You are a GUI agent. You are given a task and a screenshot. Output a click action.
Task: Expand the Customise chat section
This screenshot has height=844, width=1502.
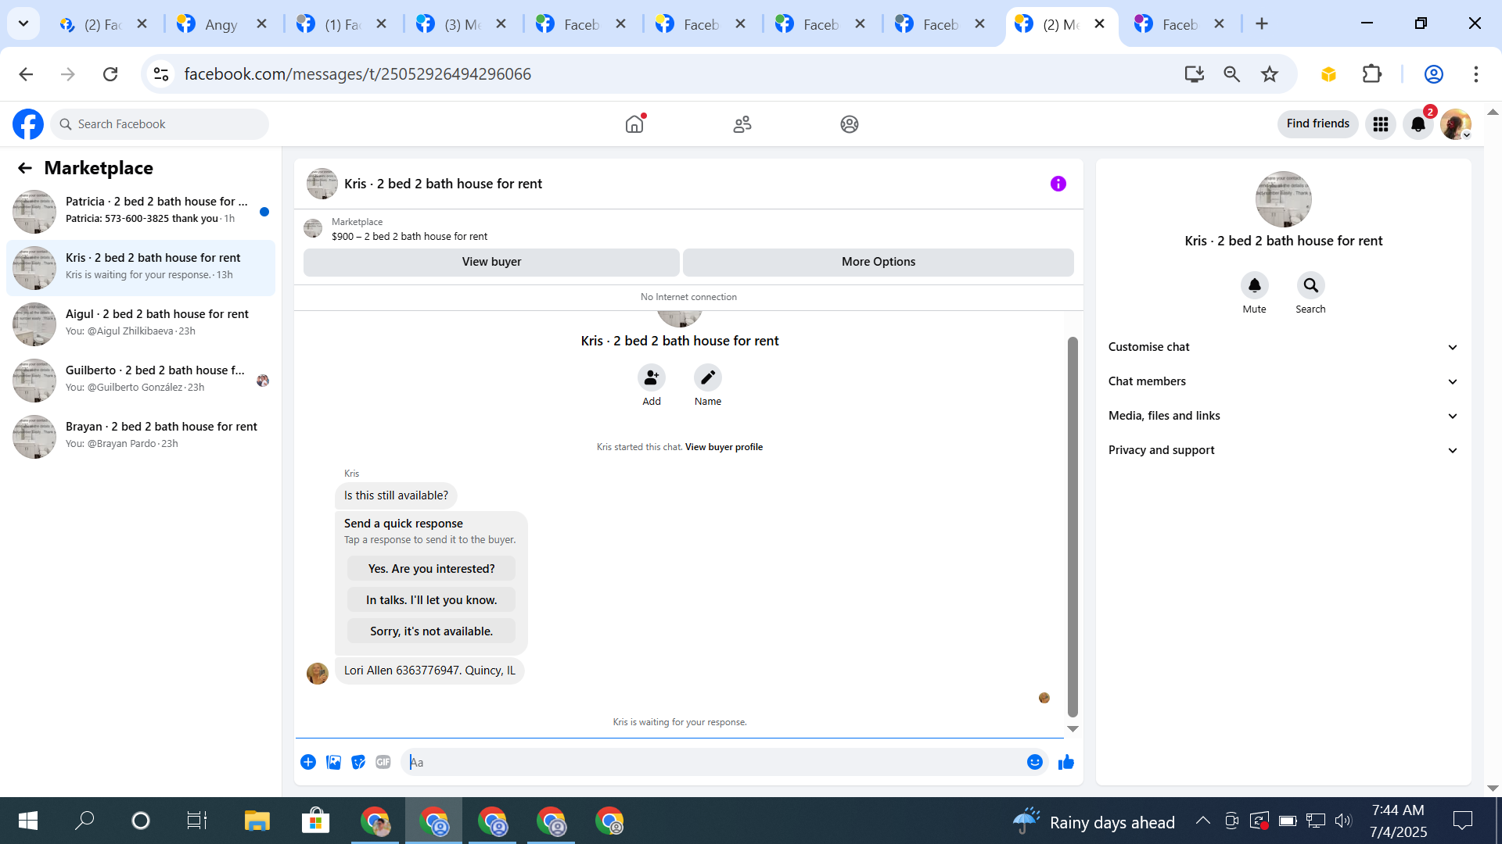click(x=1283, y=347)
